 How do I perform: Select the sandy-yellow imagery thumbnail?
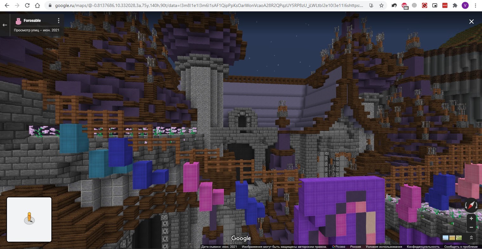[x=452, y=238]
